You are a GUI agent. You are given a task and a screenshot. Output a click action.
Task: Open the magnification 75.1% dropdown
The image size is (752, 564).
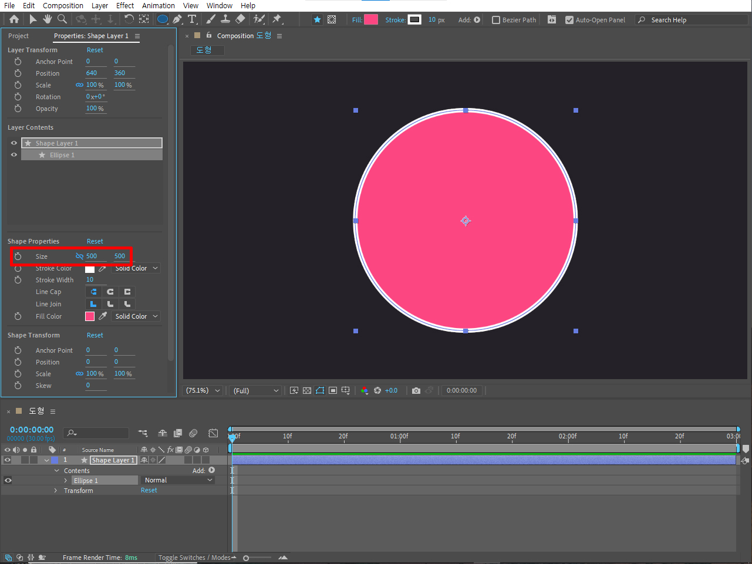tap(203, 390)
